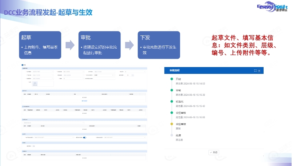Image resolution: width=298 pixels, height=166 pixels.
Task: Toggle the blue enabled switch in the form
Action: coord(84,138)
